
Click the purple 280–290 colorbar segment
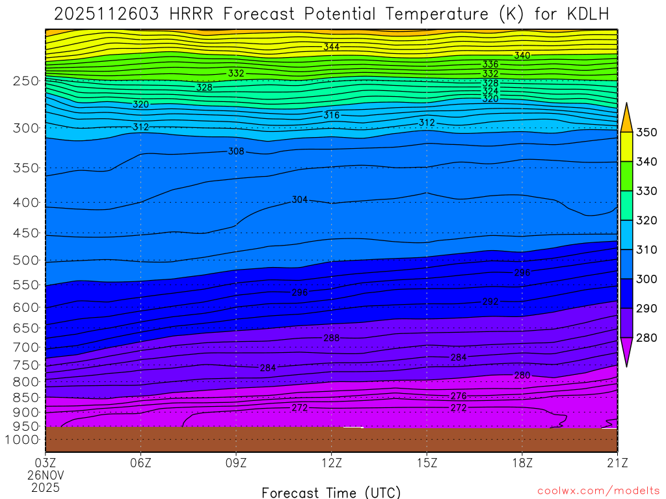[x=626, y=323]
